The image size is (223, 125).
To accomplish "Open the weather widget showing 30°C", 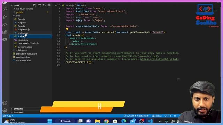I will (14, 121).
